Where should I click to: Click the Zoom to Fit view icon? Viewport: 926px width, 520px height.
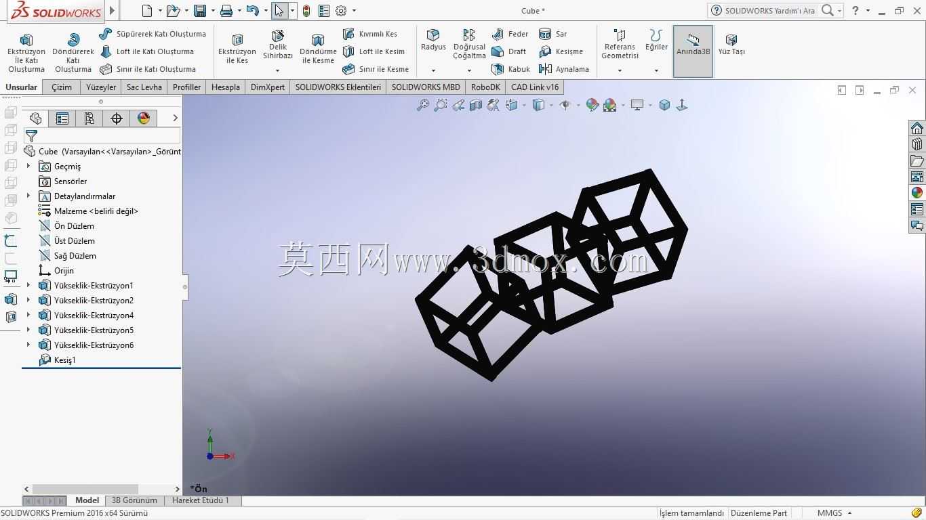point(423,105)
